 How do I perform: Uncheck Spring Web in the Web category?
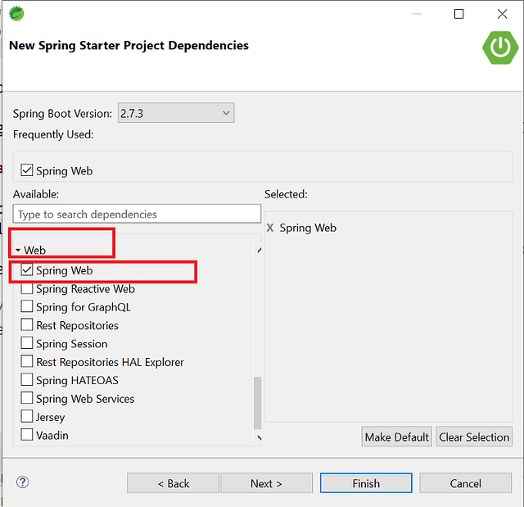27,269
